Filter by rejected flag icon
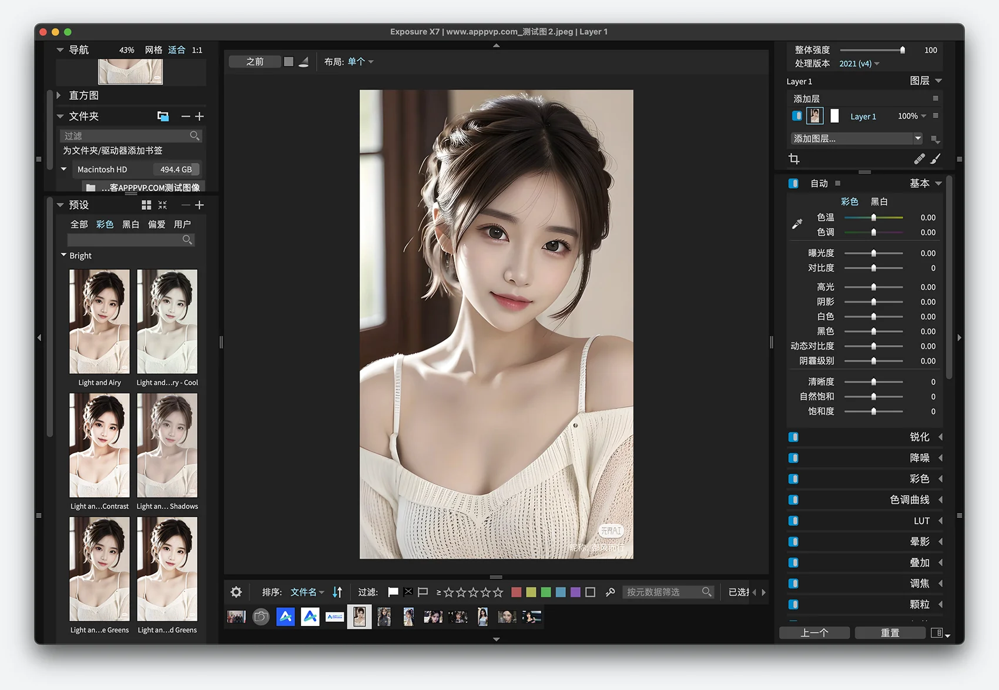This screenshot has width=999, height=690. click(408, 592)
